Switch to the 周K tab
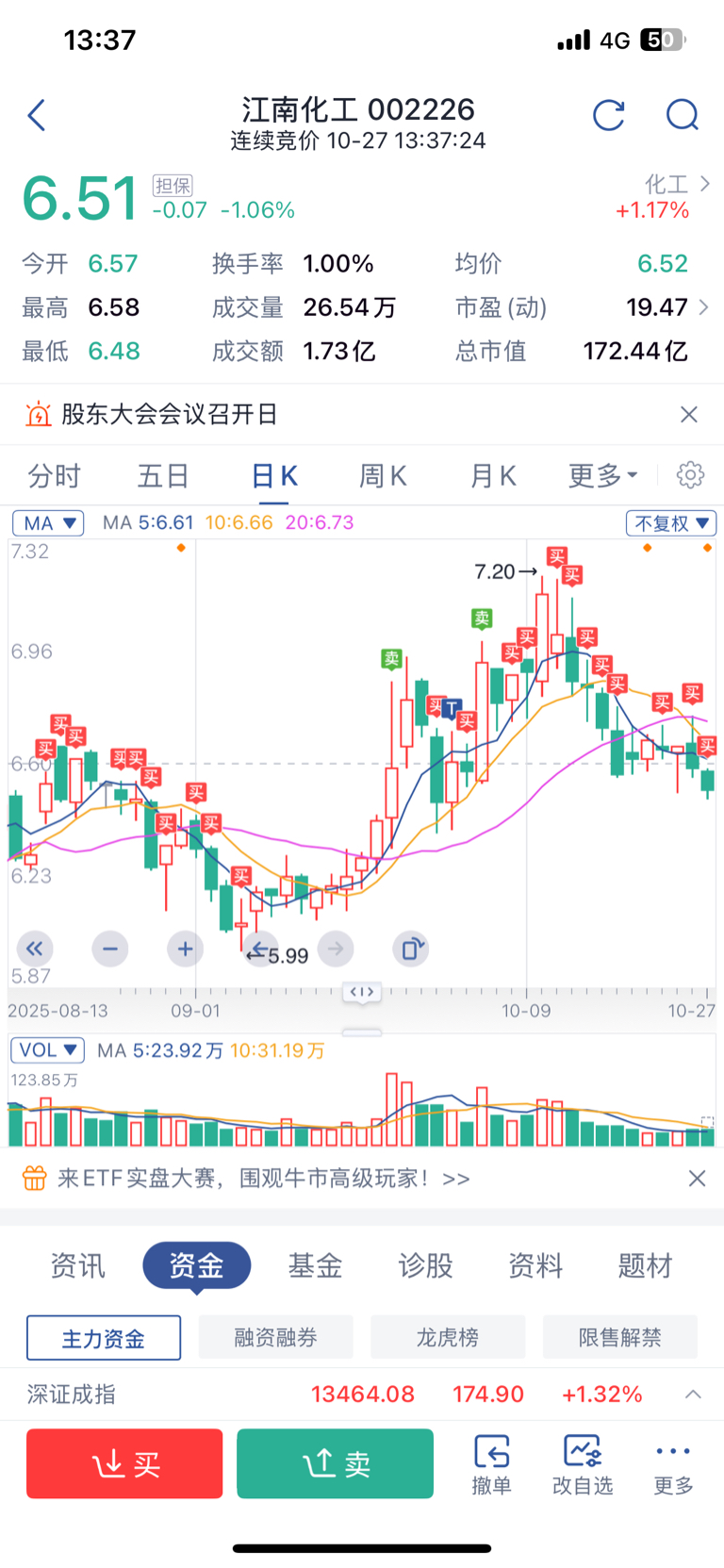Viewport: 724px width, 1568px height. click(x=383, y=476)
